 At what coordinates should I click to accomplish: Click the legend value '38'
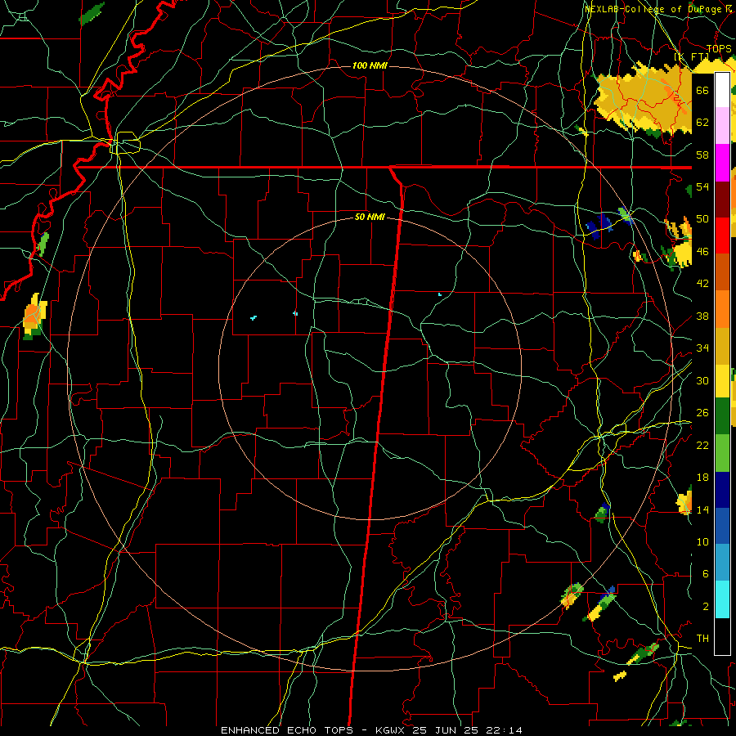[702, 316]
